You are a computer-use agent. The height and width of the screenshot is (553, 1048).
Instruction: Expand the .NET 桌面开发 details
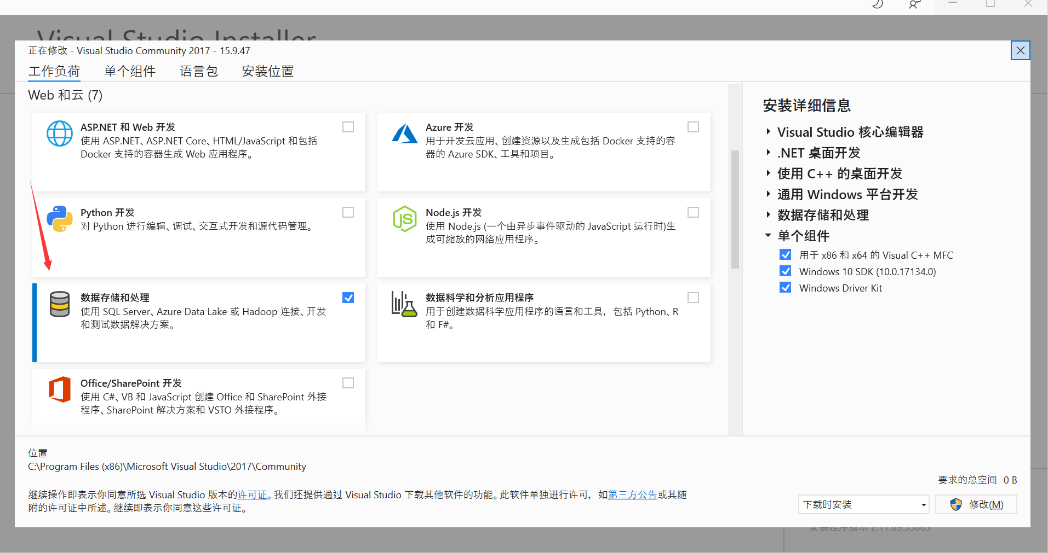point(768,153)
